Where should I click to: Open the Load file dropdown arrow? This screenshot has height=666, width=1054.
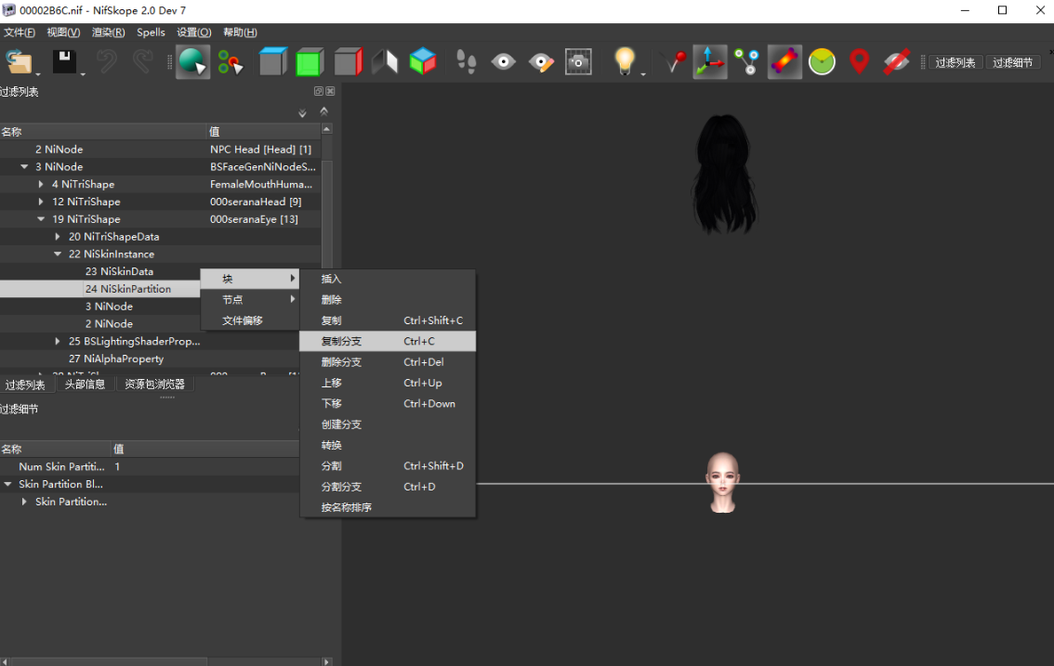[x=37, y=74]
